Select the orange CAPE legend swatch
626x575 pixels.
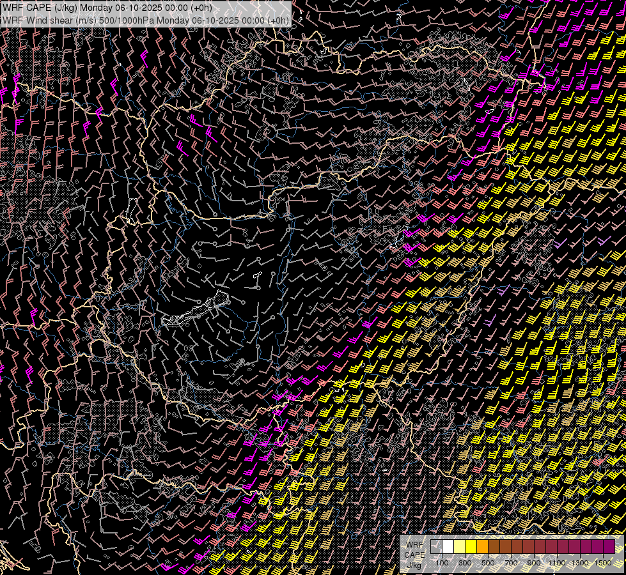point(482,546)
